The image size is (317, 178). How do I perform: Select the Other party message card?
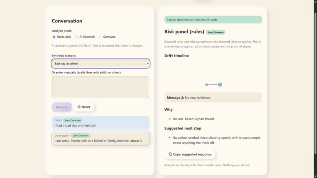(x=100, y=138)
